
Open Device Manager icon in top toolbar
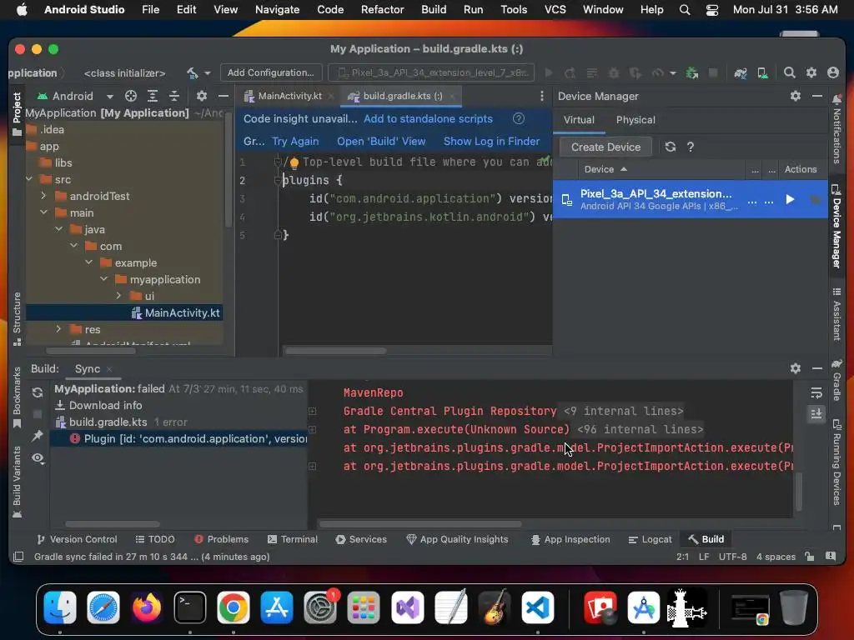point(762,73)
